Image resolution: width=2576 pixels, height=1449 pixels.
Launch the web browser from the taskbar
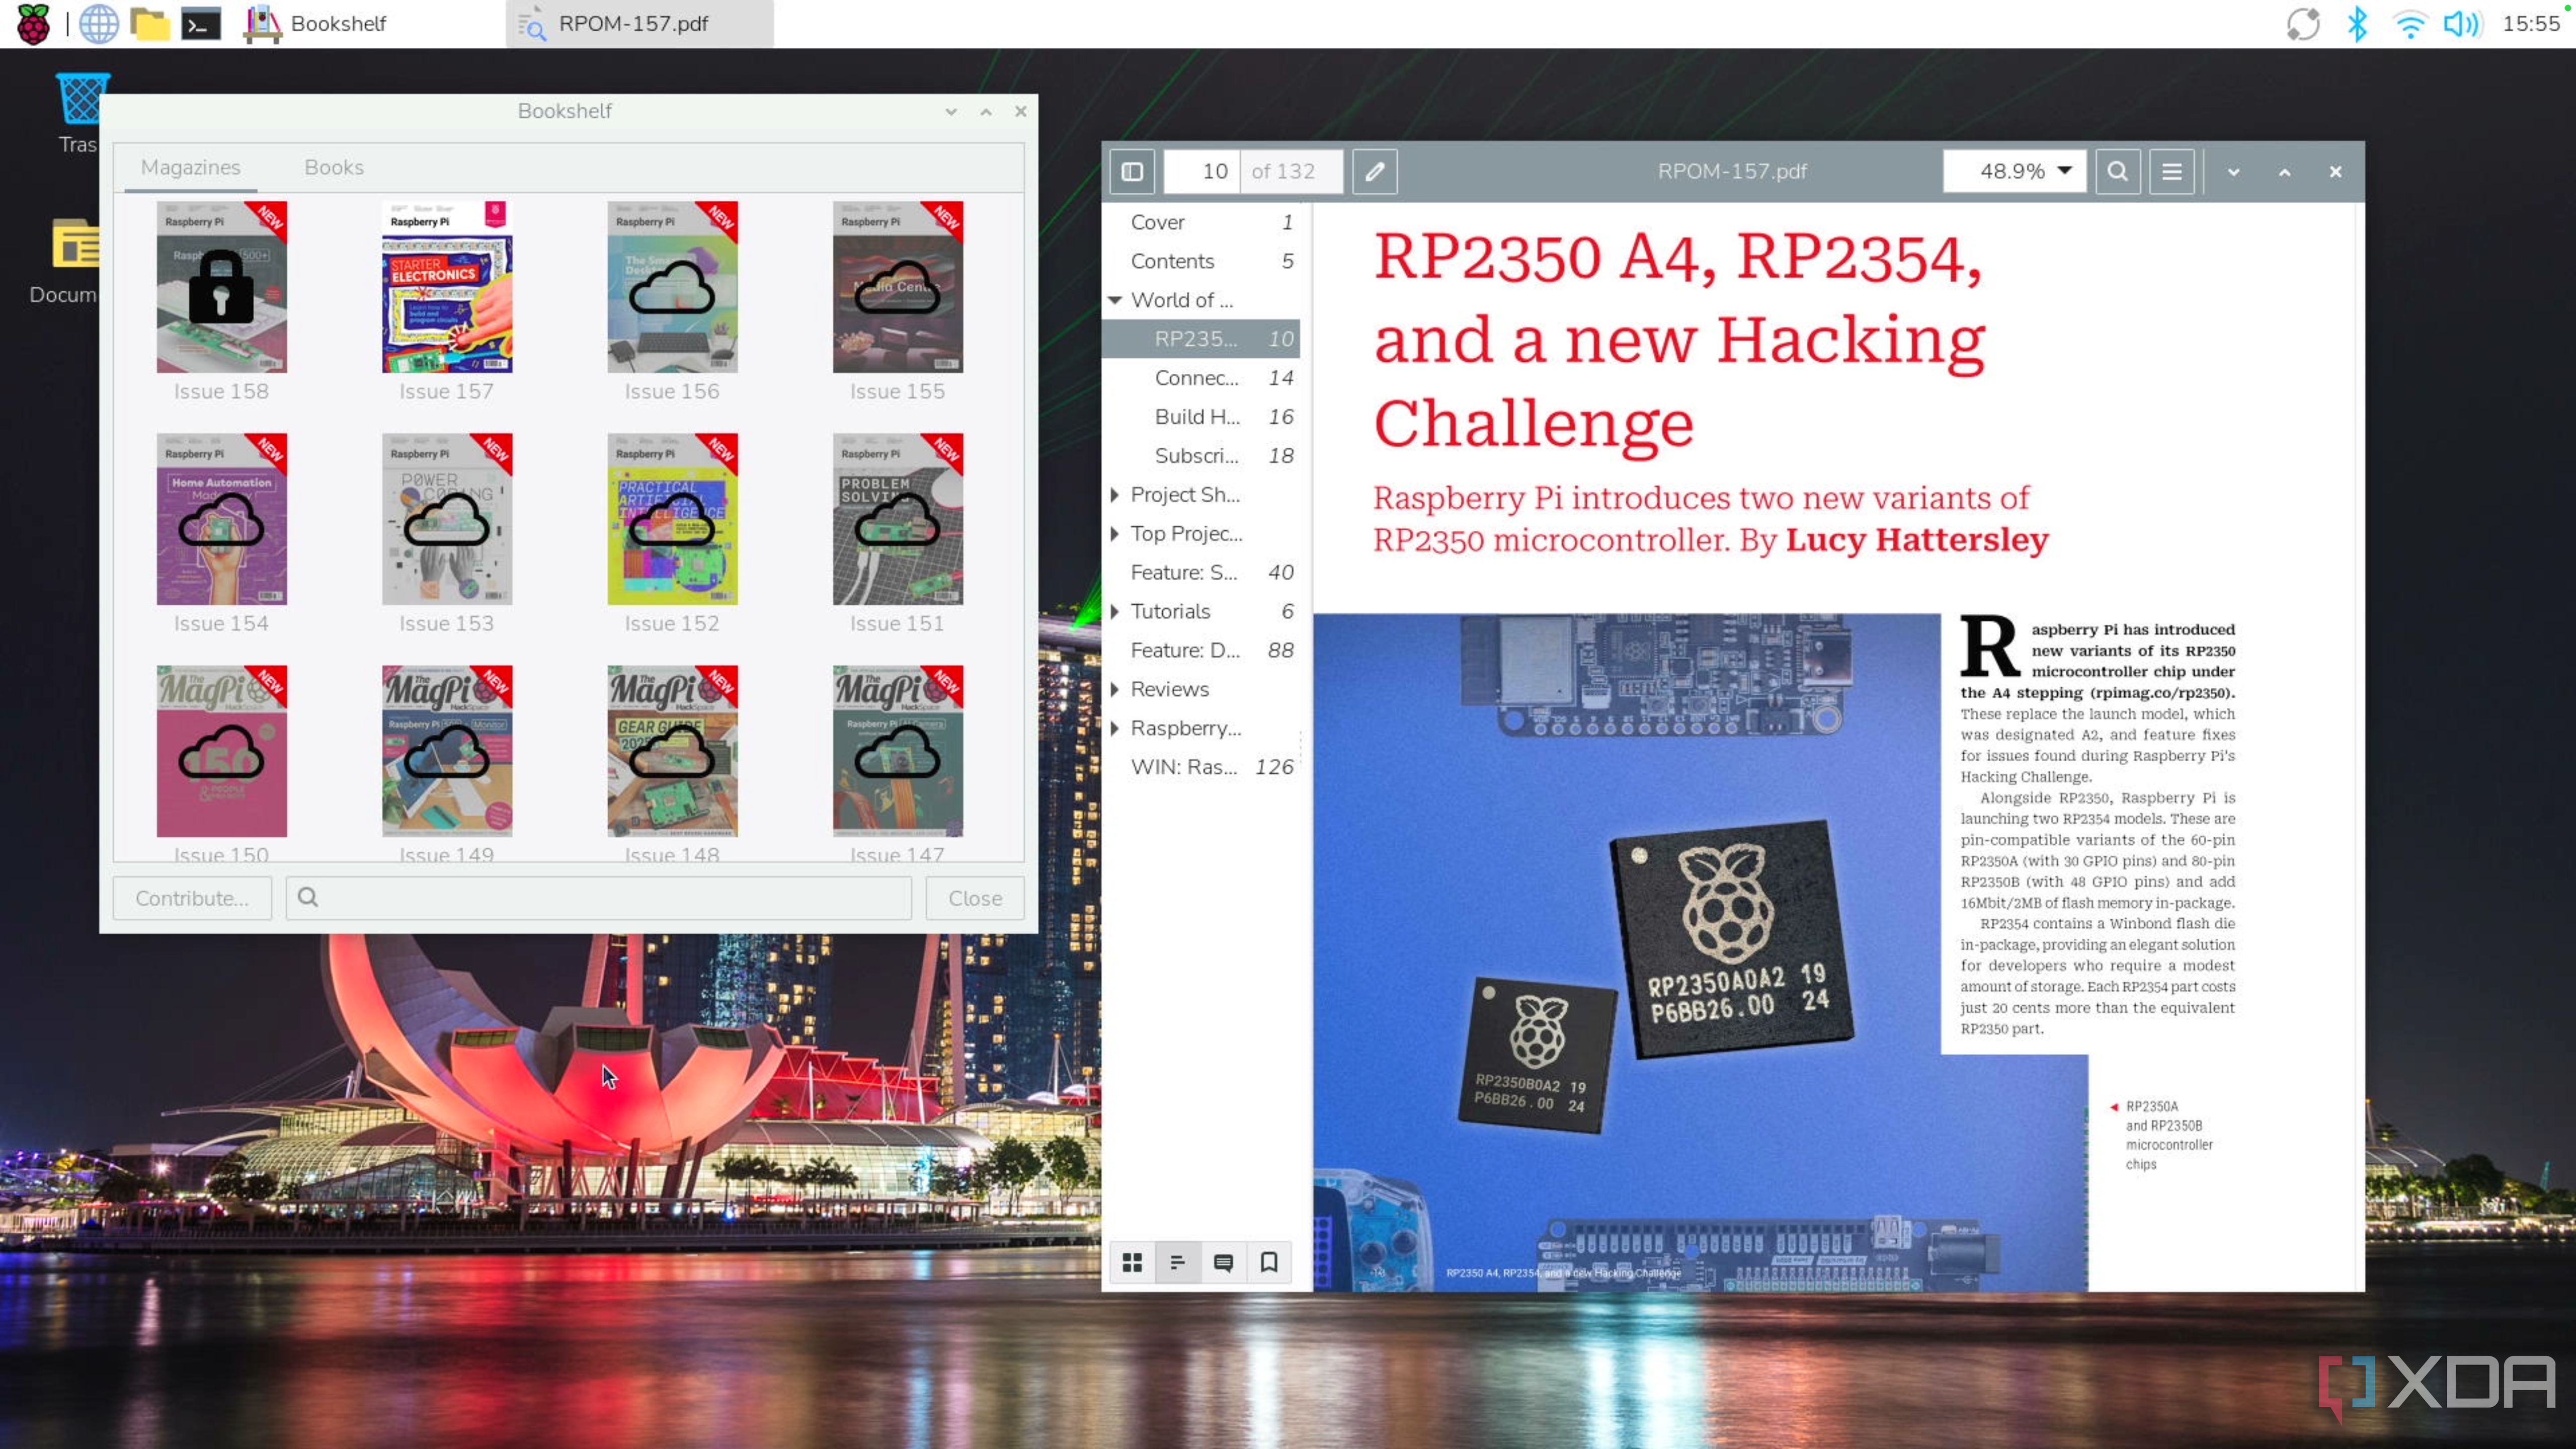pos(98,23)
